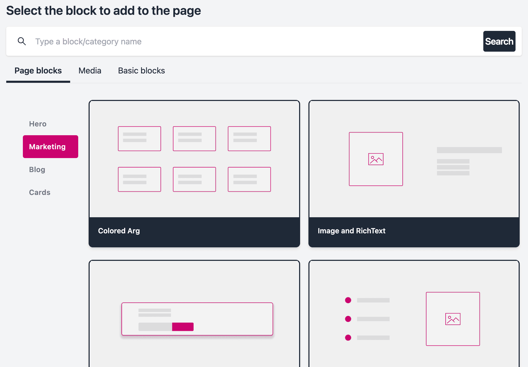This screenshot has width=528, height=367.
Task: Click the middle card outline in Colored Arg bottom row
Action: tap(194, 179)
